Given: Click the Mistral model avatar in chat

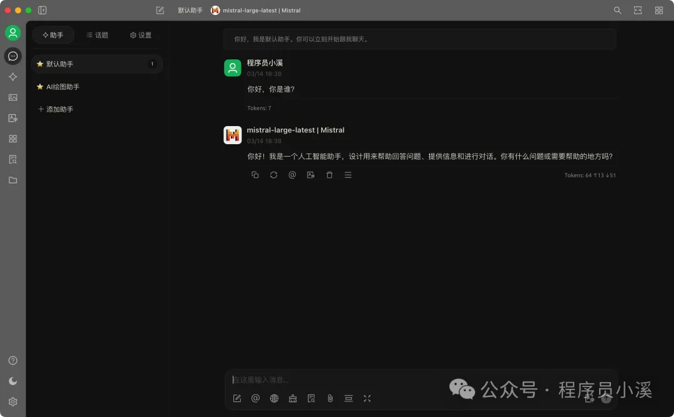Looking at the screenshot, I should [233, 135].
